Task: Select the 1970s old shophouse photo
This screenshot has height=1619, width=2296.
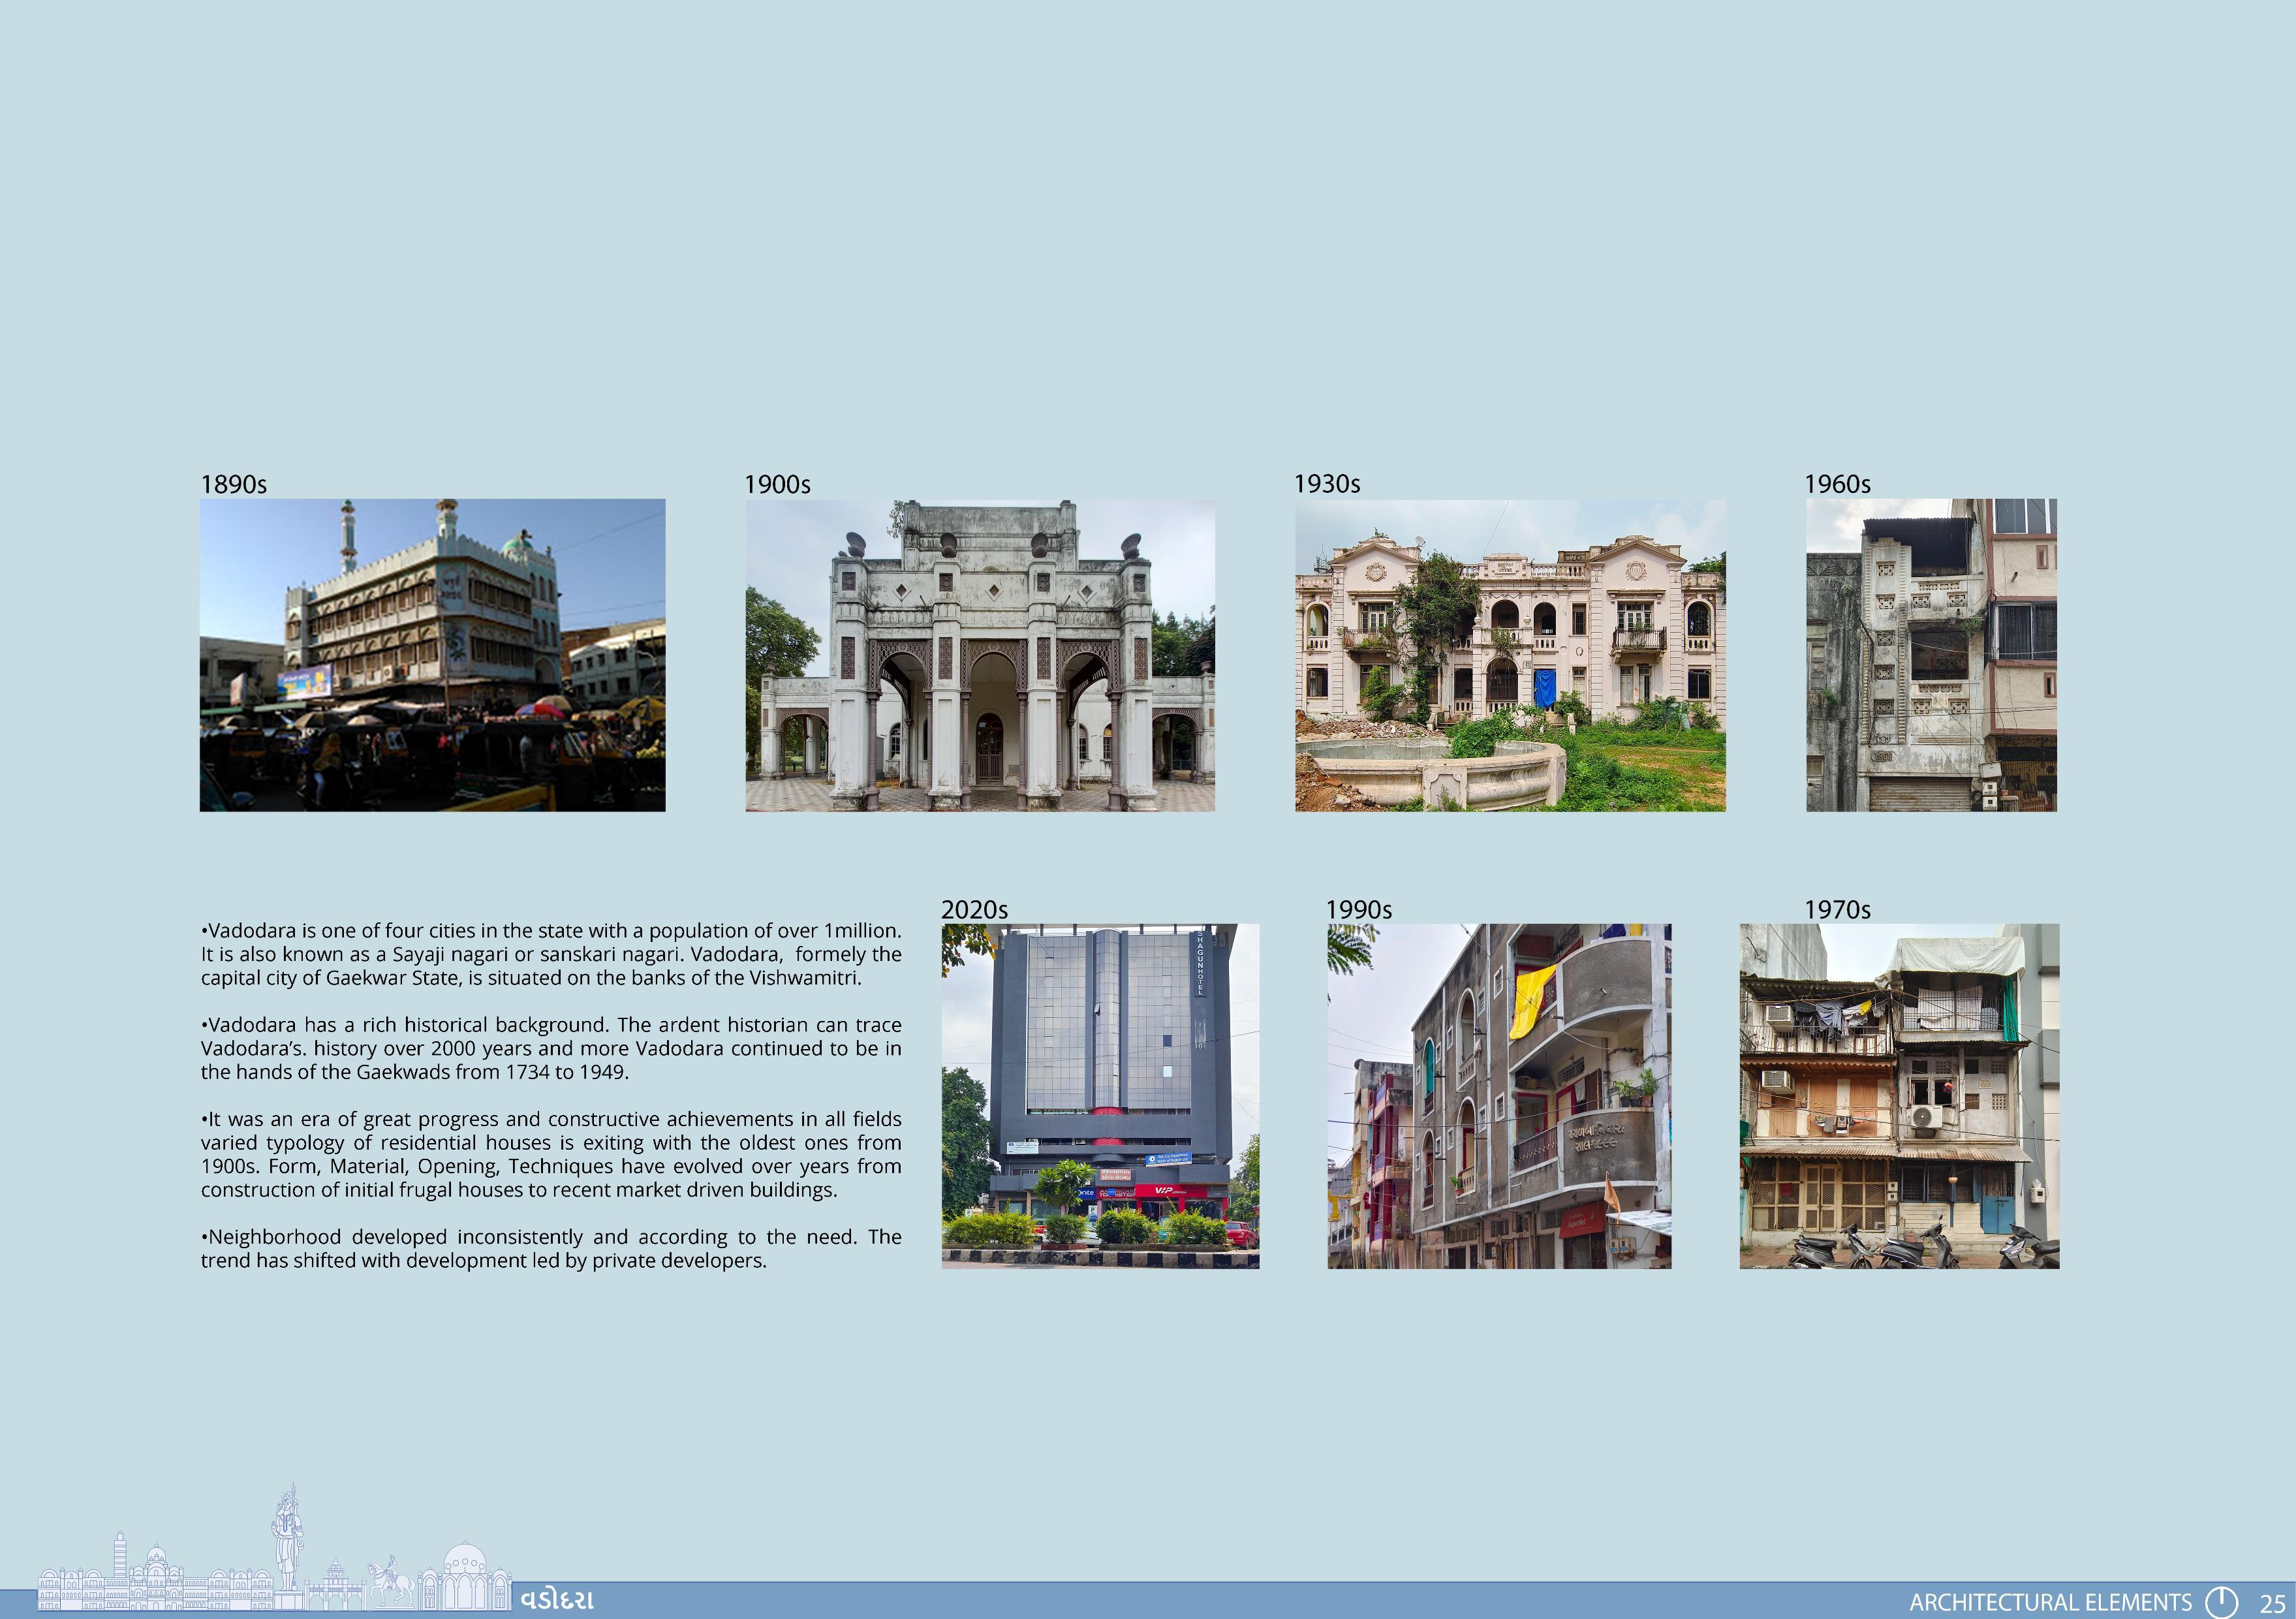Action: (1899, 1096)
